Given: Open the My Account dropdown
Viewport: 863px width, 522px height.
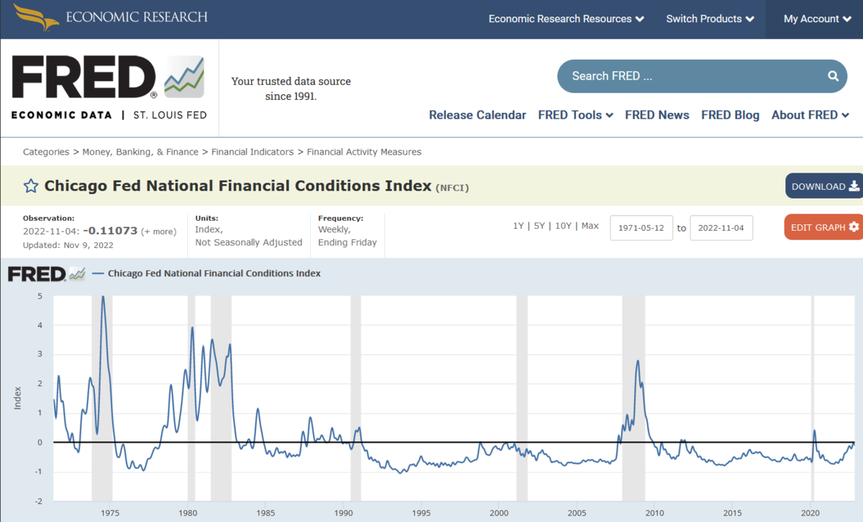Looking at the screenshot, I should (x=817, y=19).
